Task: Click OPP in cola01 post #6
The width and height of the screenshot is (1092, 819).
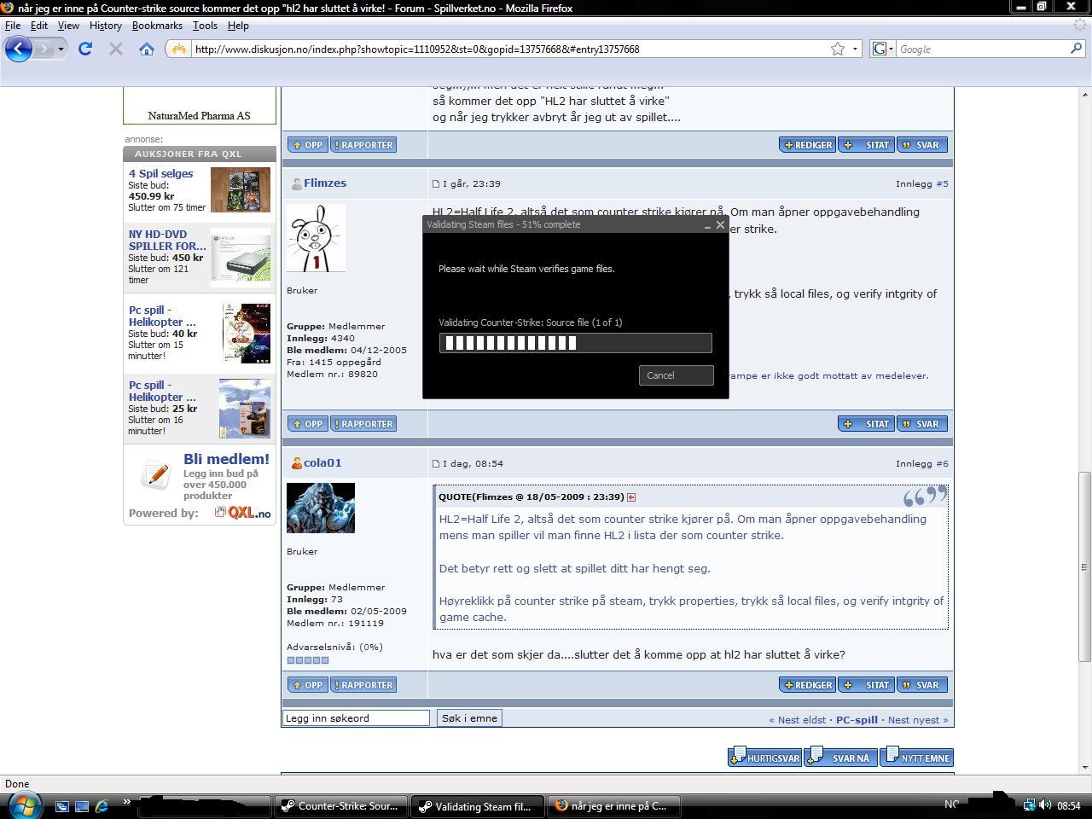Action: 307,685
